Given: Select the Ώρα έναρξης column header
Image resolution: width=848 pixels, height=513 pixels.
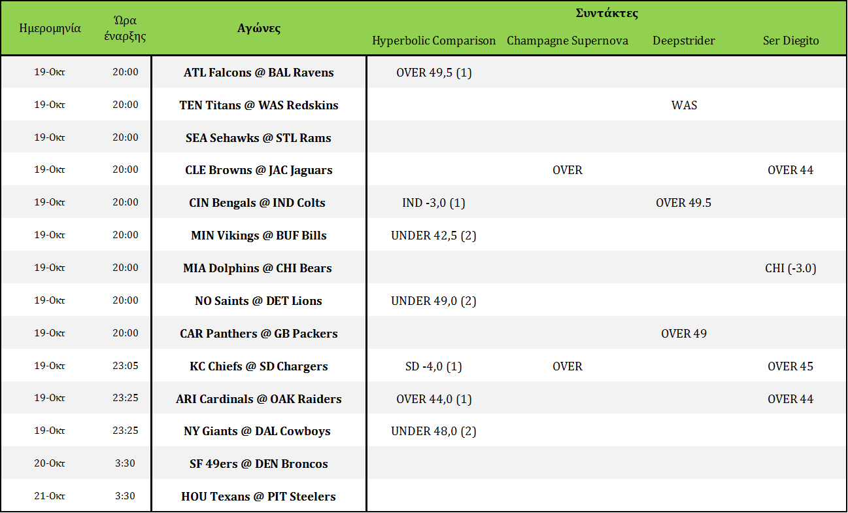Looking at the screenshot, I should 126,28.
